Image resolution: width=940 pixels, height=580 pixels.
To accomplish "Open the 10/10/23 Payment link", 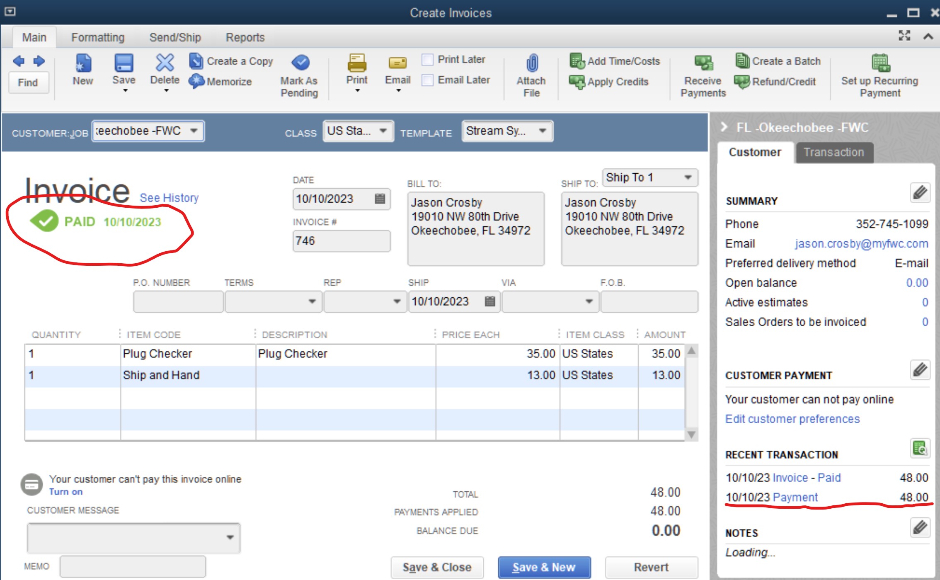I will (x=795, y=497).
